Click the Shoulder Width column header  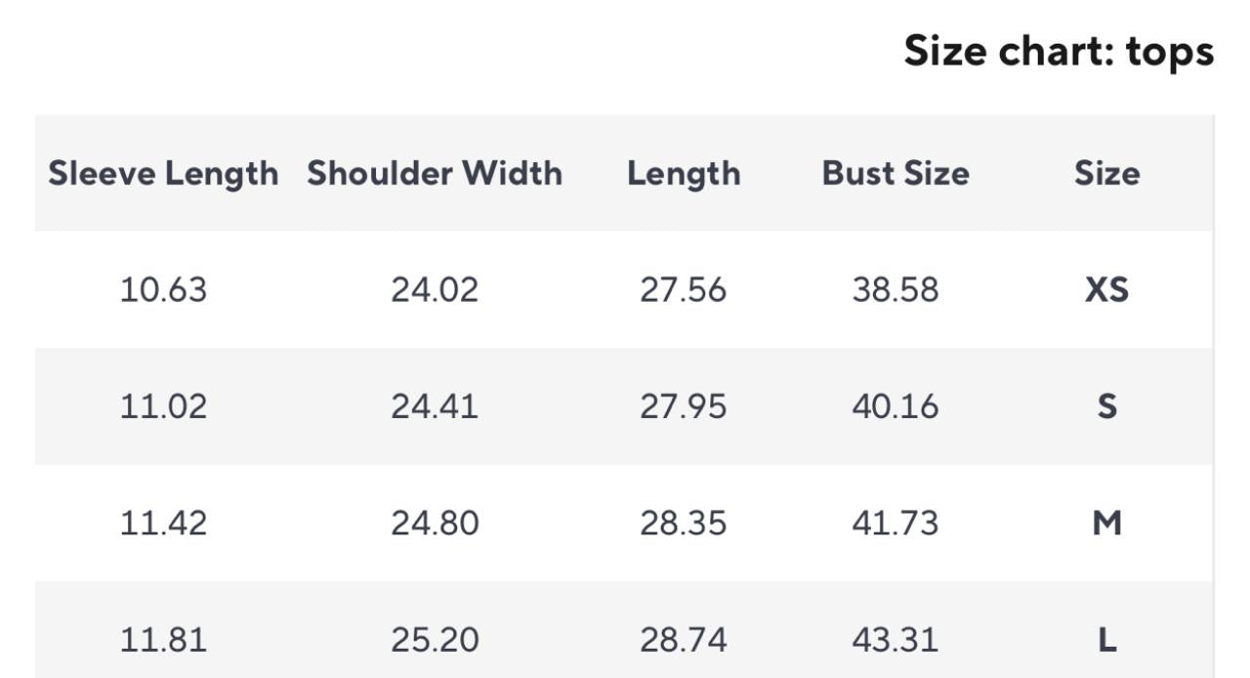tap(435, 173)
